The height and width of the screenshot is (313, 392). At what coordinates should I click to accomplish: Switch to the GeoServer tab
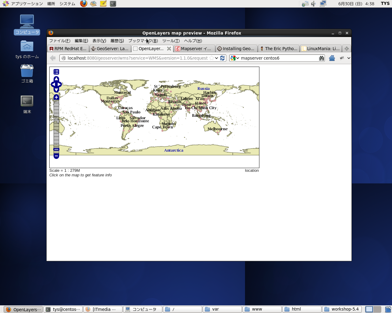tap(110, 49)
